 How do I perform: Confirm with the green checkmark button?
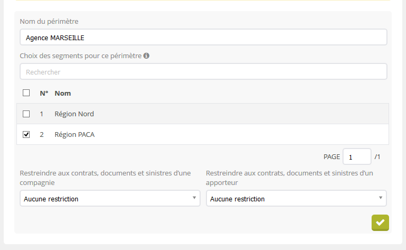[380, 223]
